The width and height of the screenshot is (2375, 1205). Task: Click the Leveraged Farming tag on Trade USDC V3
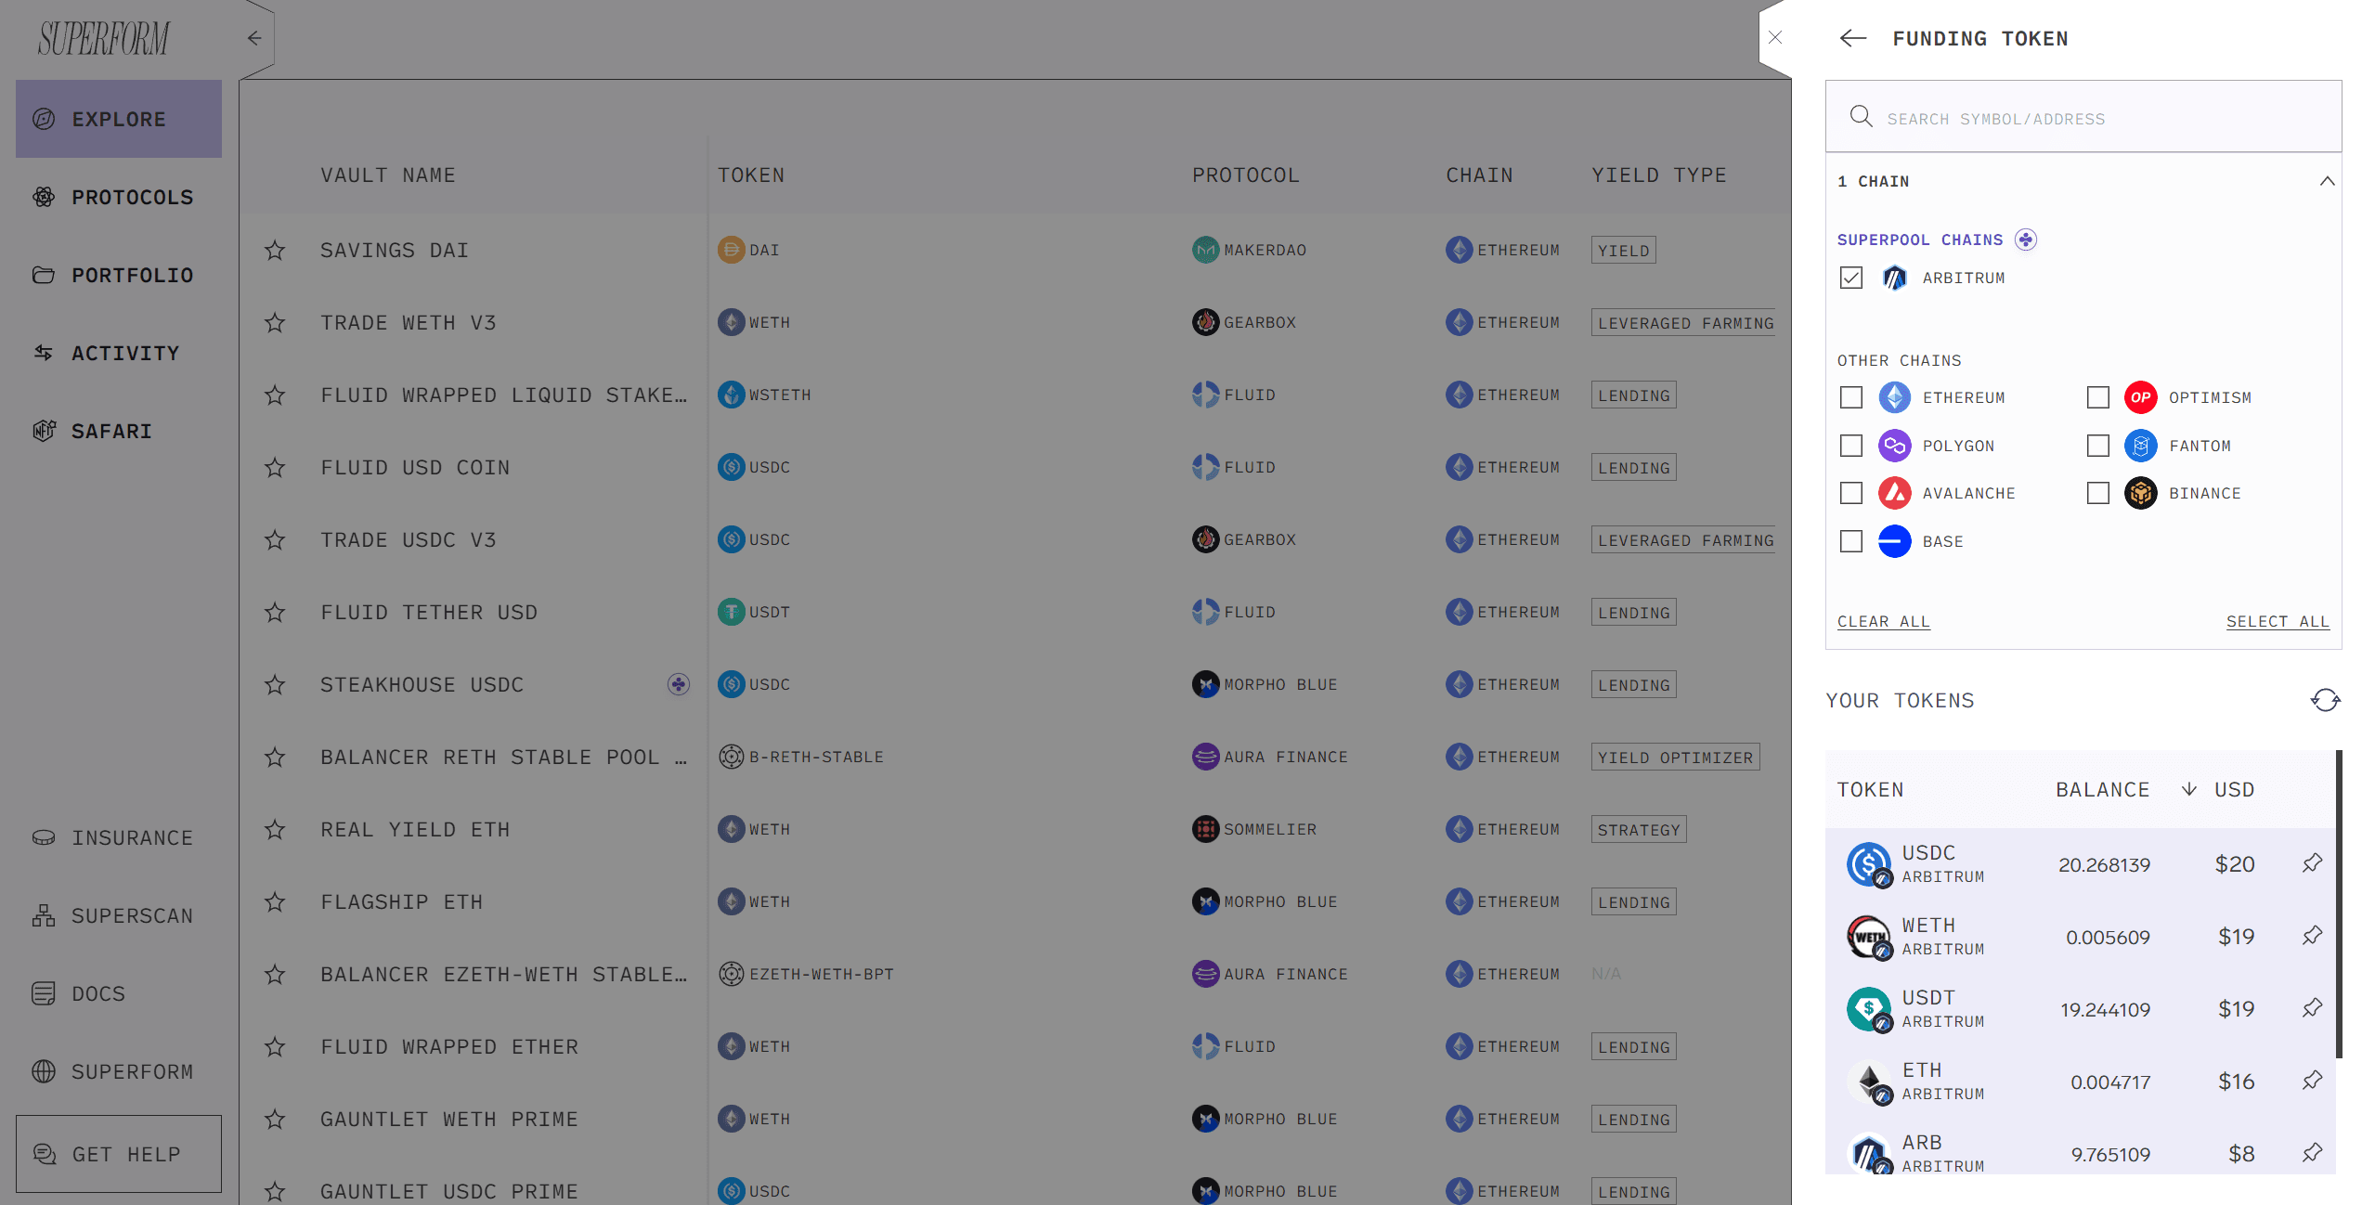[x=1685, y=539]
